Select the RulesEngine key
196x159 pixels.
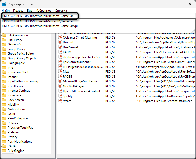tap(16, 151)
